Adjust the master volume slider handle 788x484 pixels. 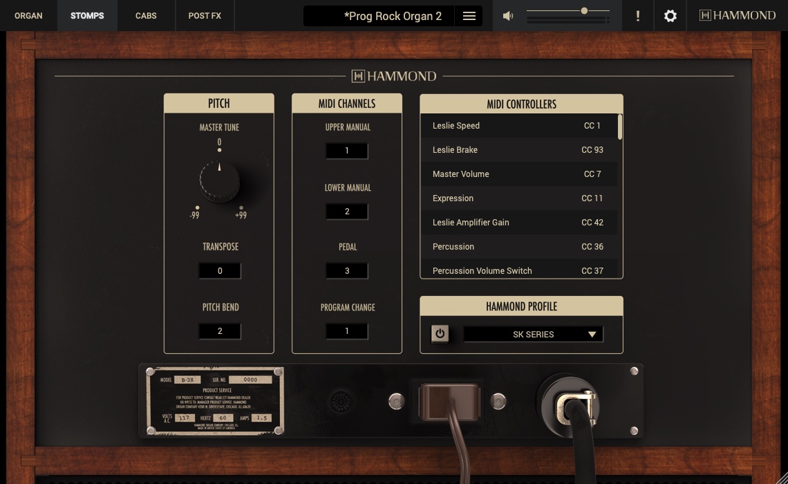(584, 10)
